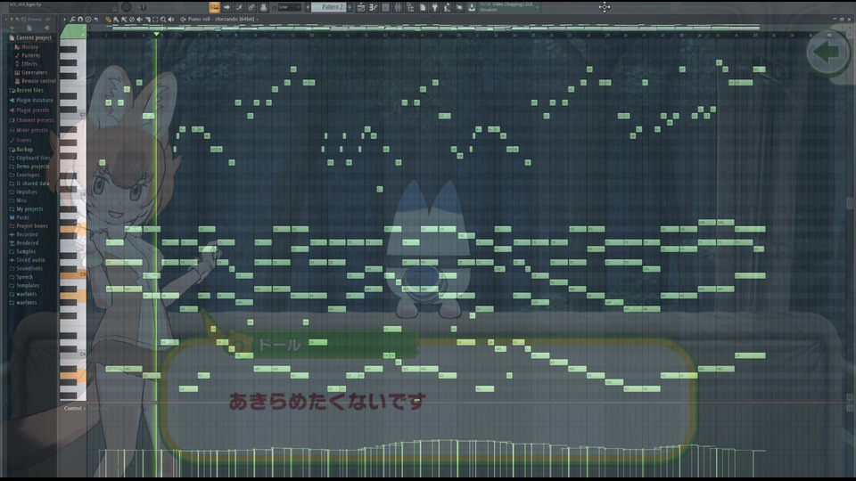Toggle the Browser panel icon
Image resolution: width=856 pixels, height=481 pixels.
tap(410, 7)
